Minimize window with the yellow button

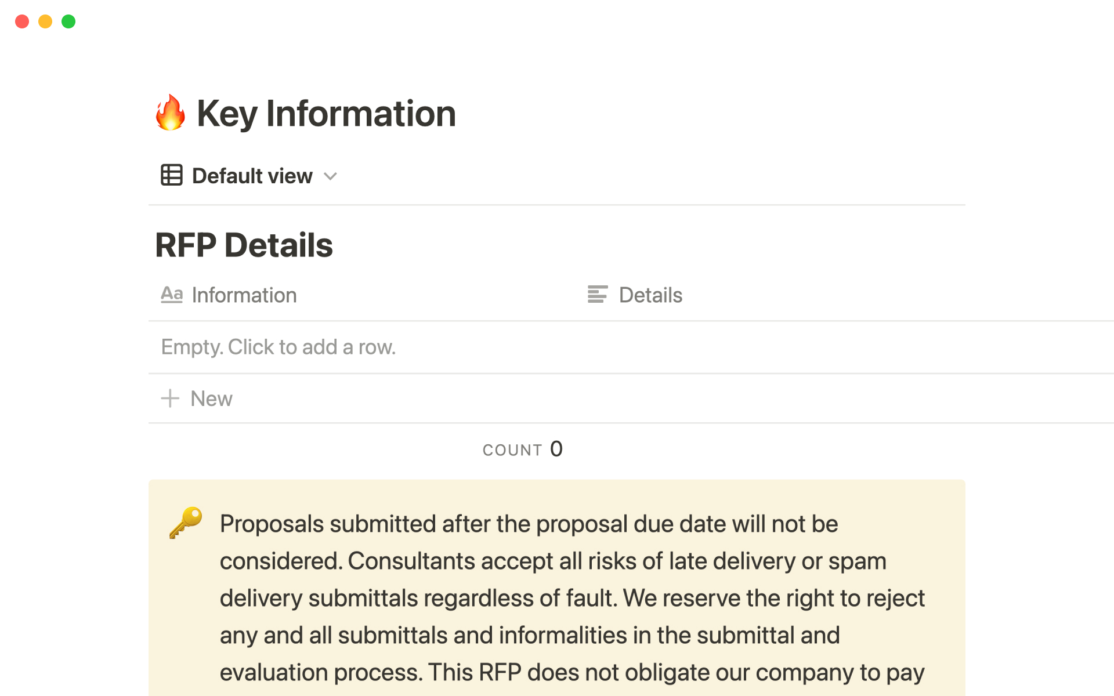[x=45, y=21]
